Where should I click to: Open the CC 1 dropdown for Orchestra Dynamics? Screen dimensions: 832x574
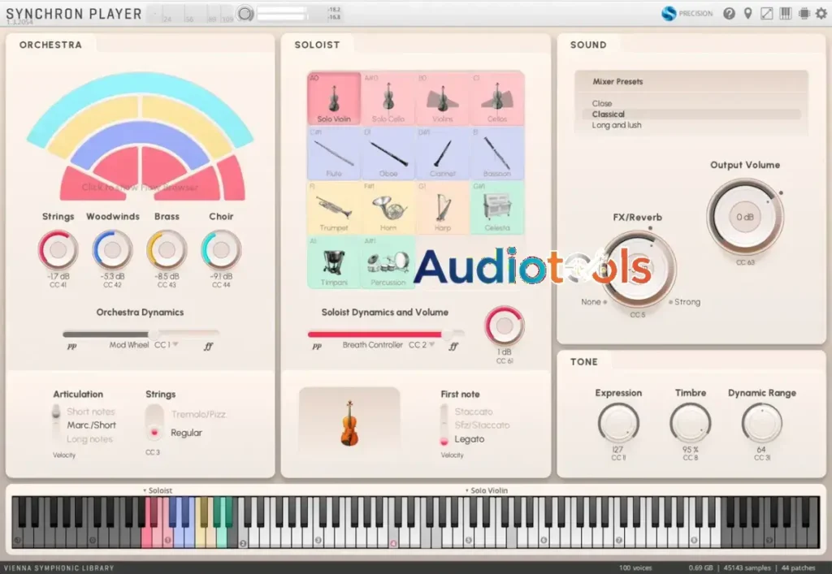click(166, 345)
